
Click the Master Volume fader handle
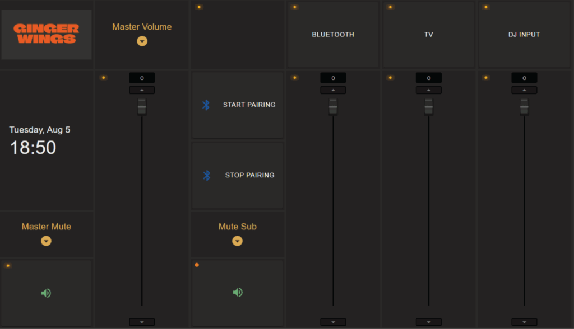(142, 106)
